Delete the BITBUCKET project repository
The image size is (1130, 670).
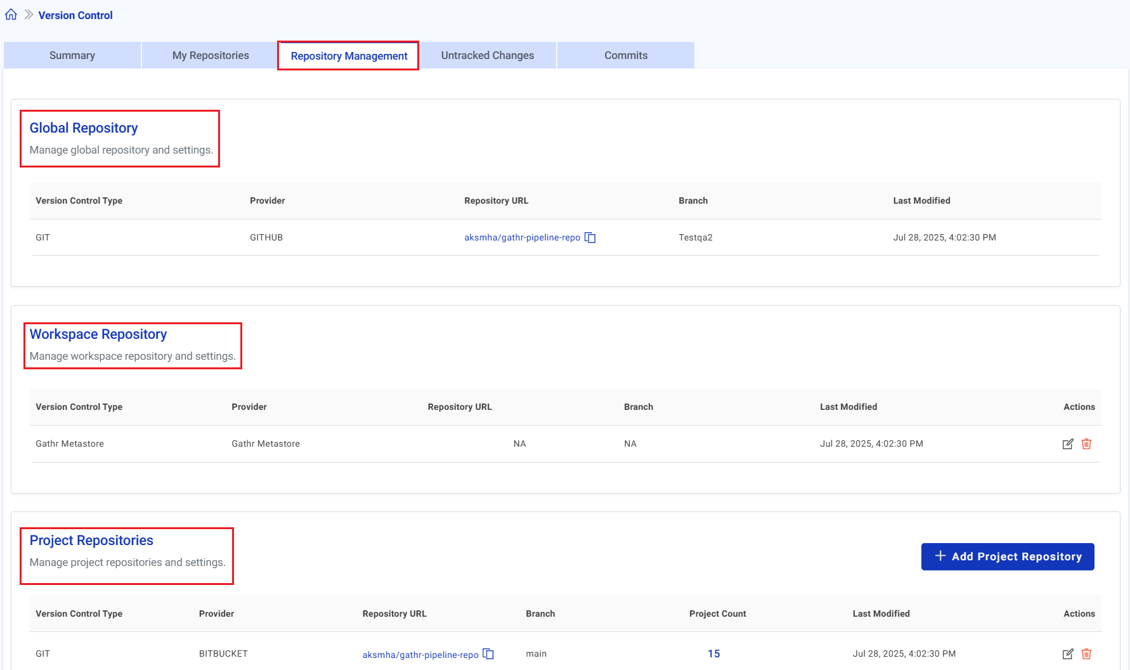point(1087,654)
